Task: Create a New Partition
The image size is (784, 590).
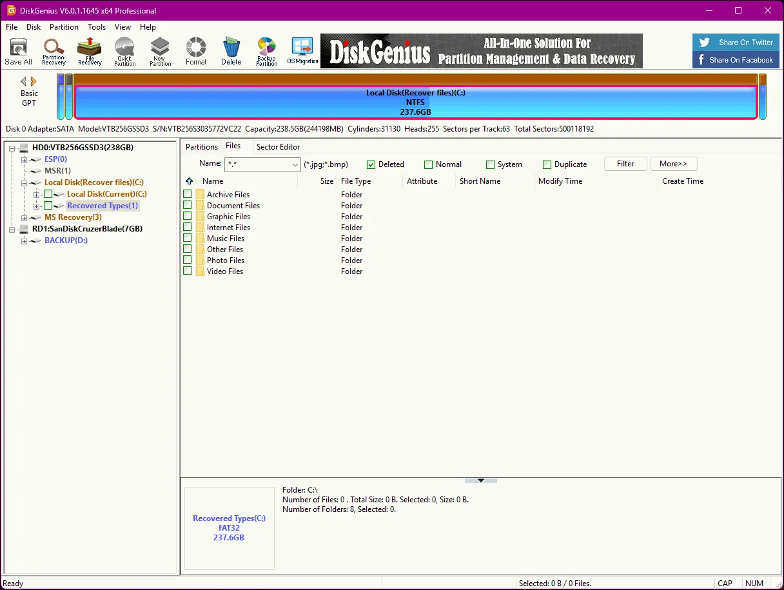Action: pos(159,50)
